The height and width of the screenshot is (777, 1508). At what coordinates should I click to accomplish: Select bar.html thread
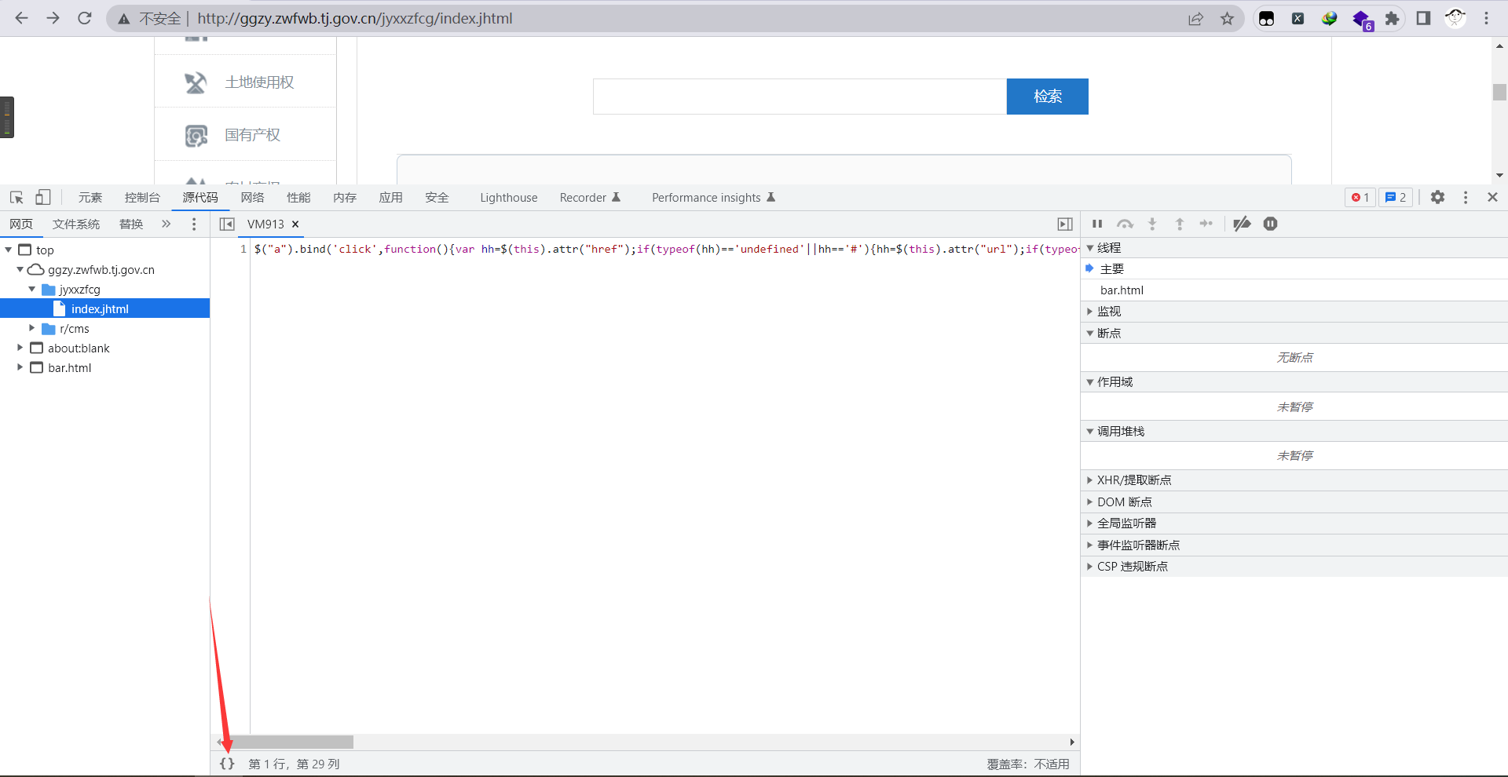click(1294, 290)
